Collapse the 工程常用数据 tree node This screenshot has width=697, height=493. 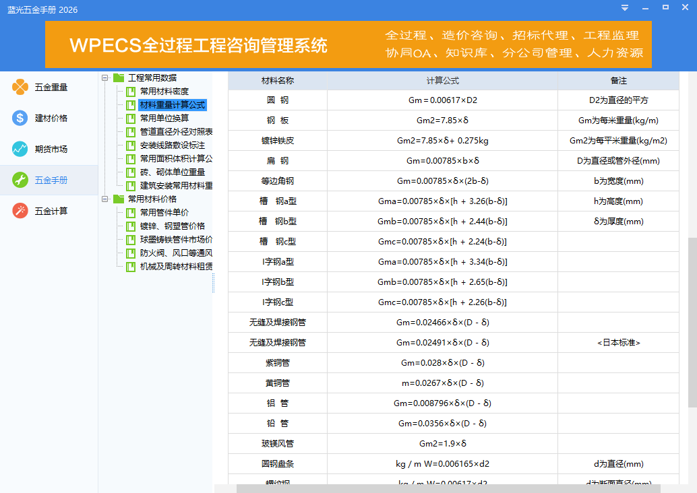click(x=104, y=77)
